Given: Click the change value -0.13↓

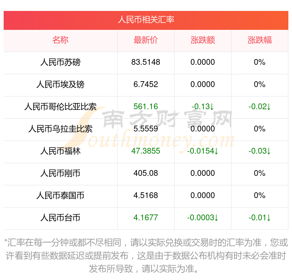Looking at the screenshot, I should [x=203, y=106].
